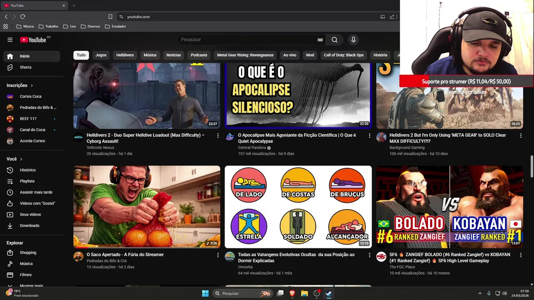Select the Jogos filter chip
534x300 pixels.
coord(101,55)
